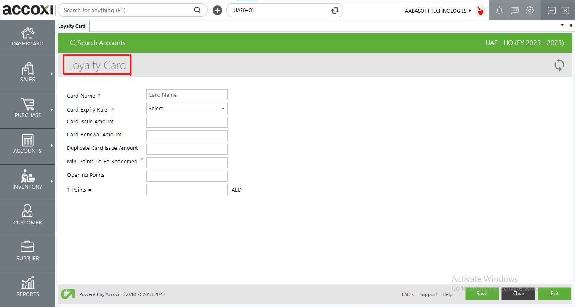This screenshot has height=307, width=575.
Task: Click the Clear button
Action: (x=518, y=294)
